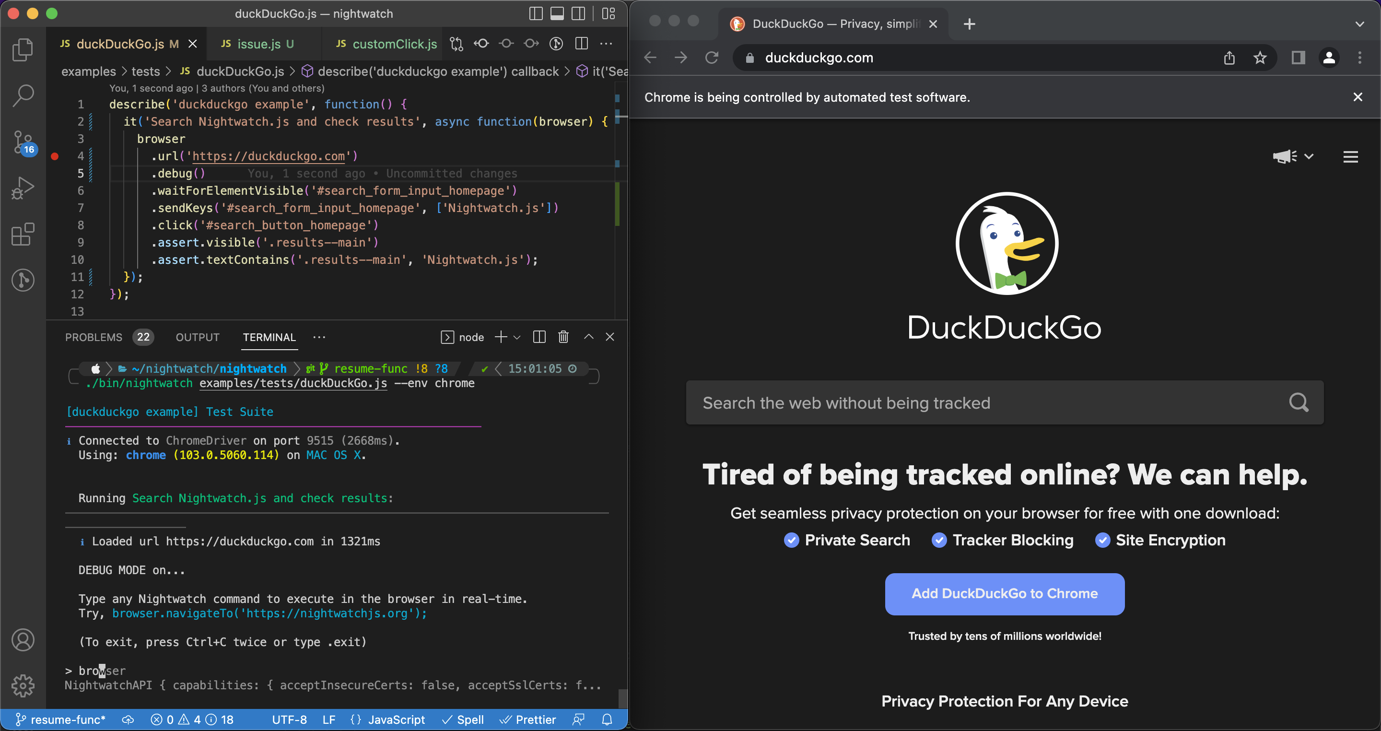Toggle secondary side bar layout icon
Image resolution: width=1381 pixels, height=731 pixels.
[578, 13]
